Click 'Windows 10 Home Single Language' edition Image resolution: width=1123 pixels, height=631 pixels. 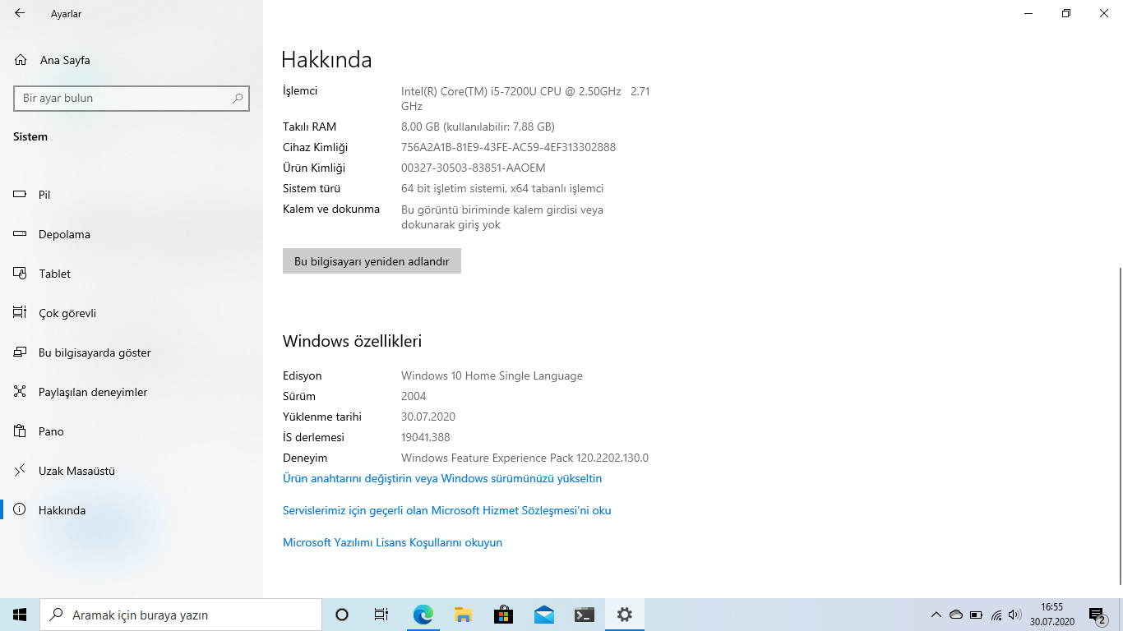[x=492, y=375]
